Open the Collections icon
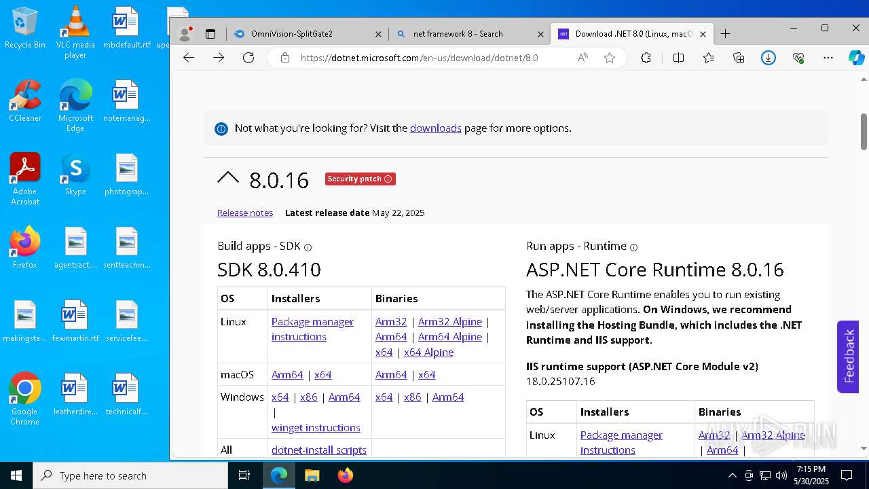Screen dimensions: 869x489 pyautogui.click(x=739, y=58)
